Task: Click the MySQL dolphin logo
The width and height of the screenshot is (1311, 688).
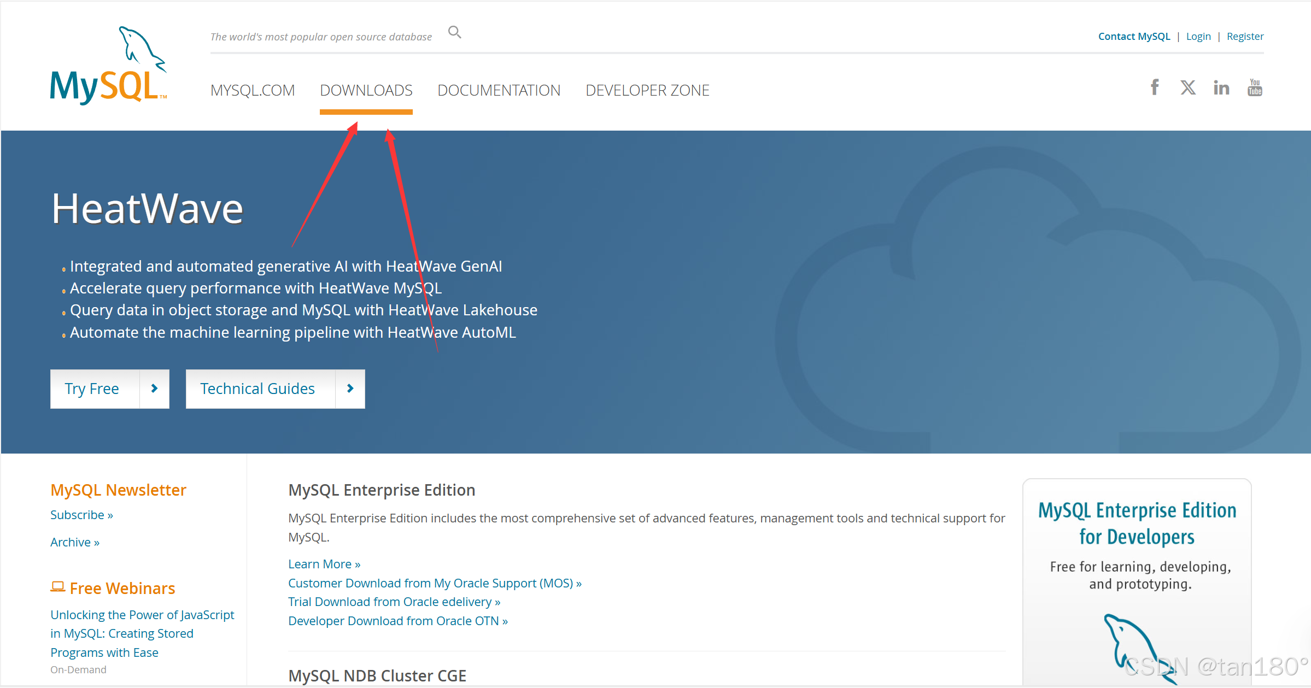Action: [108, 66]
